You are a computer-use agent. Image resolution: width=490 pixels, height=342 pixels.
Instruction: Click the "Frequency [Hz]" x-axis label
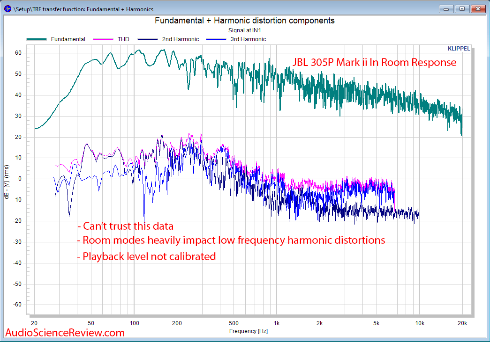(x=249, y=331)
